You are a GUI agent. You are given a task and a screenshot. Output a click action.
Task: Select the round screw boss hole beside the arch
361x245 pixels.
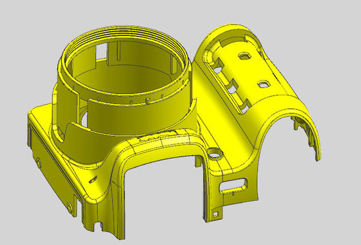point(215,153)
